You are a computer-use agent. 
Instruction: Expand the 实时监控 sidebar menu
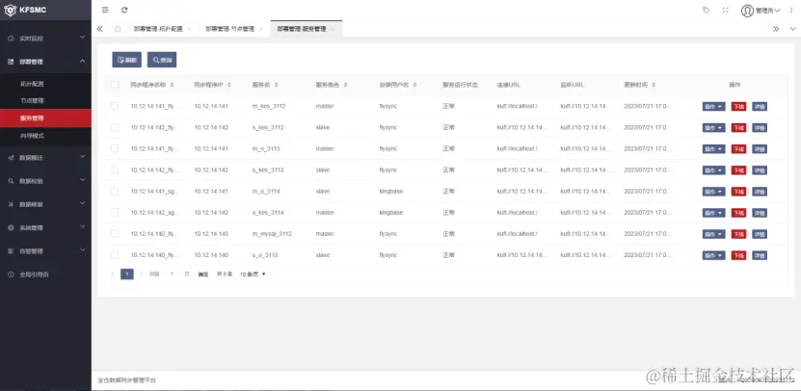(46, 39)
